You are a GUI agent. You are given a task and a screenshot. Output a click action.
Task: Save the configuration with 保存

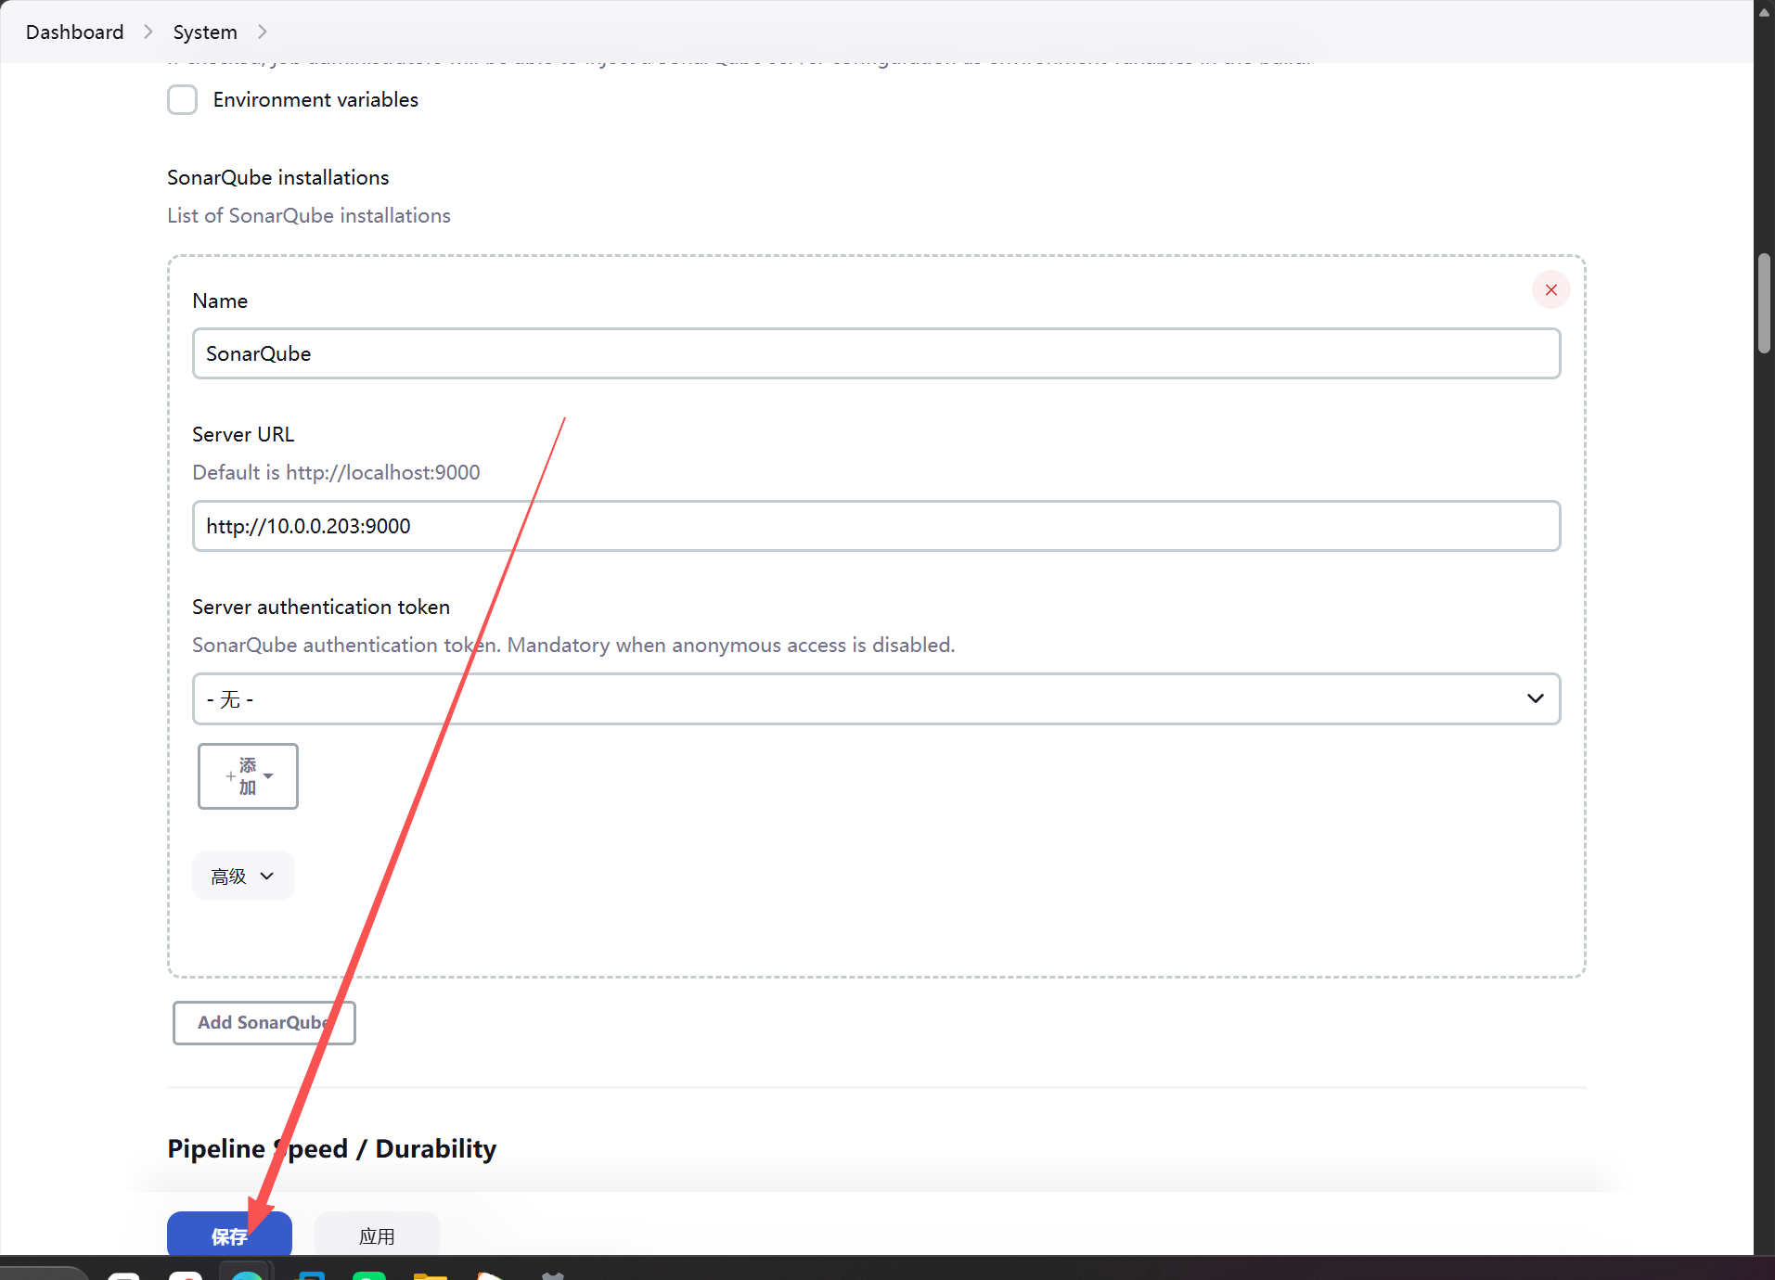coord(229,1235)
